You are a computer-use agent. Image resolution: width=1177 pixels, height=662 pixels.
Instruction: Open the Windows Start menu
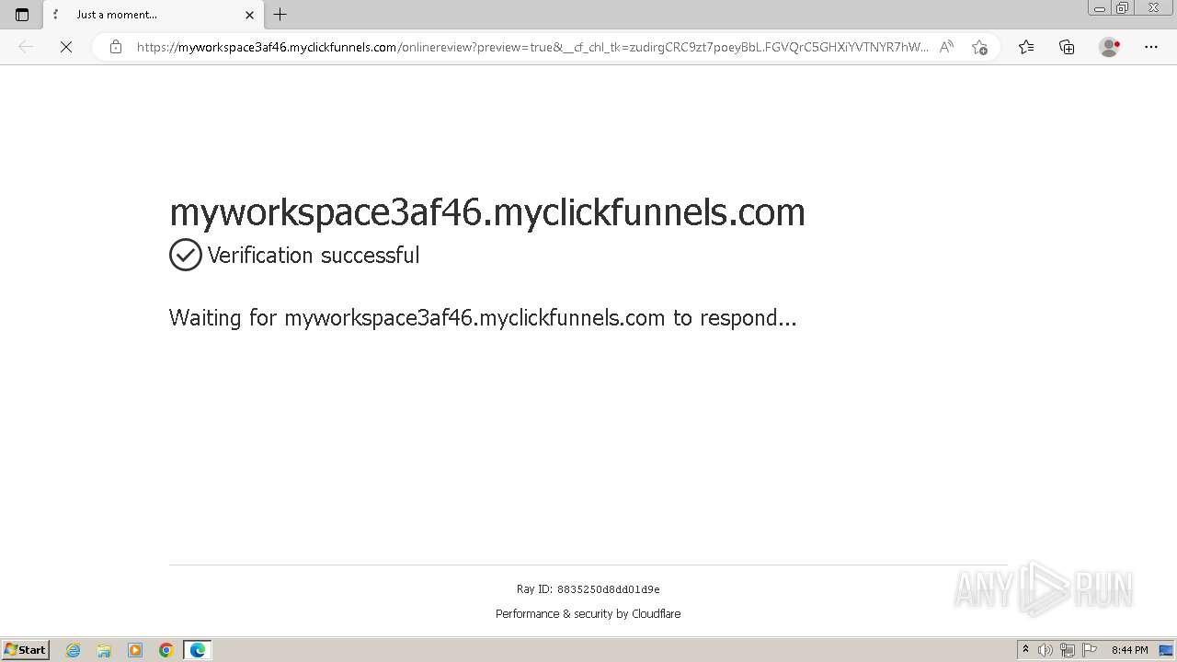[x=25, y=650]
